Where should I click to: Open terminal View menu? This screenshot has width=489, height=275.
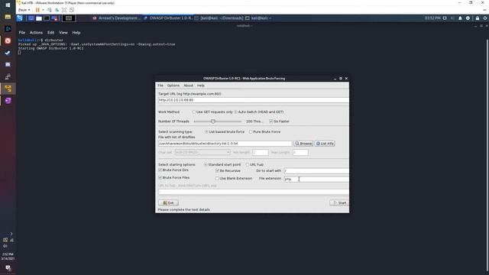pyautogui.click(x=63, y=32)
